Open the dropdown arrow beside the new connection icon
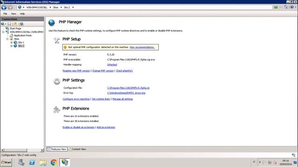The width and height of the screenshot is (298, 167). 6,24
